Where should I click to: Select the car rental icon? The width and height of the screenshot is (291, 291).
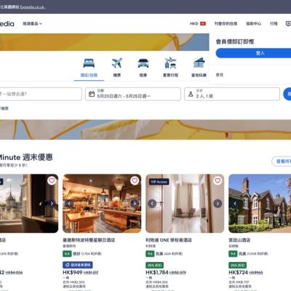143,63
